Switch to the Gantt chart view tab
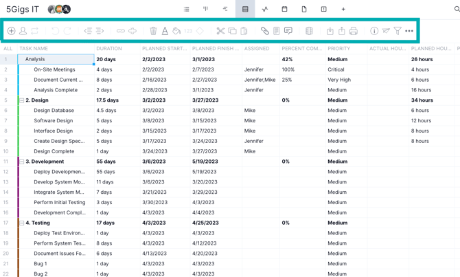The width and height of the screenshot is (460, 277). click(225, 9)
